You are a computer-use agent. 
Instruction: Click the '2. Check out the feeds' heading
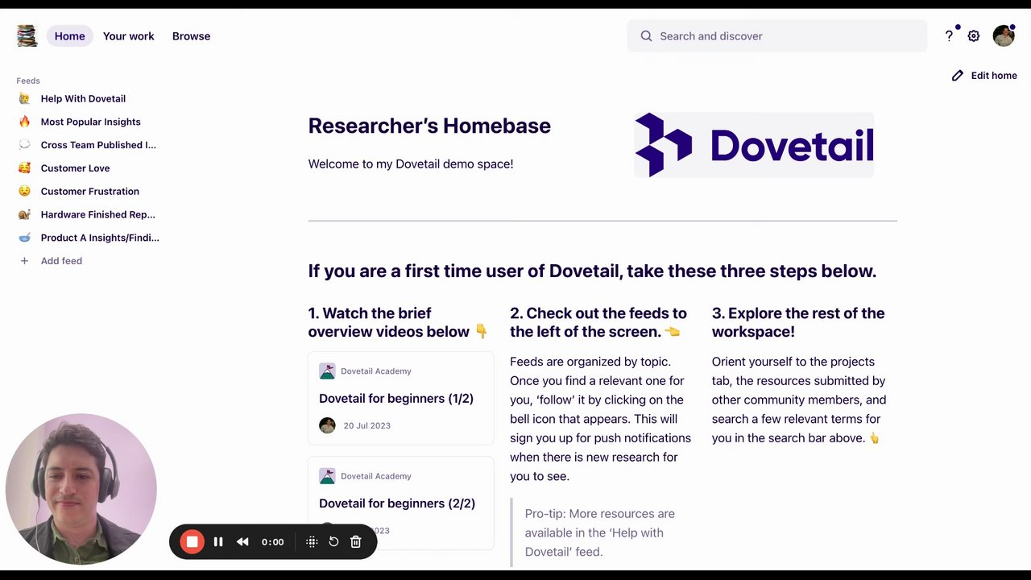(x=598, y=322)
